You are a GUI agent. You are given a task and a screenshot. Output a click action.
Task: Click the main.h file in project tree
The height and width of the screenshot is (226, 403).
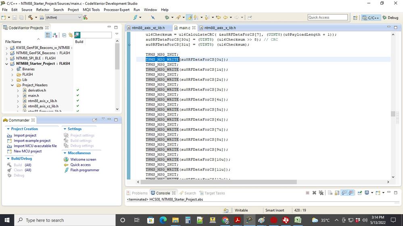[x=33, y=96]
